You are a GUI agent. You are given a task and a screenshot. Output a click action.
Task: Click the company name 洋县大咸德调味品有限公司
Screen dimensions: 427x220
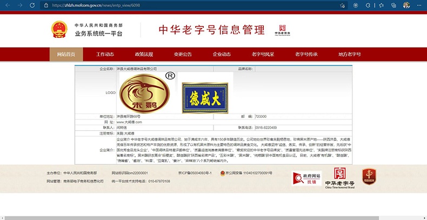point(137,69)
